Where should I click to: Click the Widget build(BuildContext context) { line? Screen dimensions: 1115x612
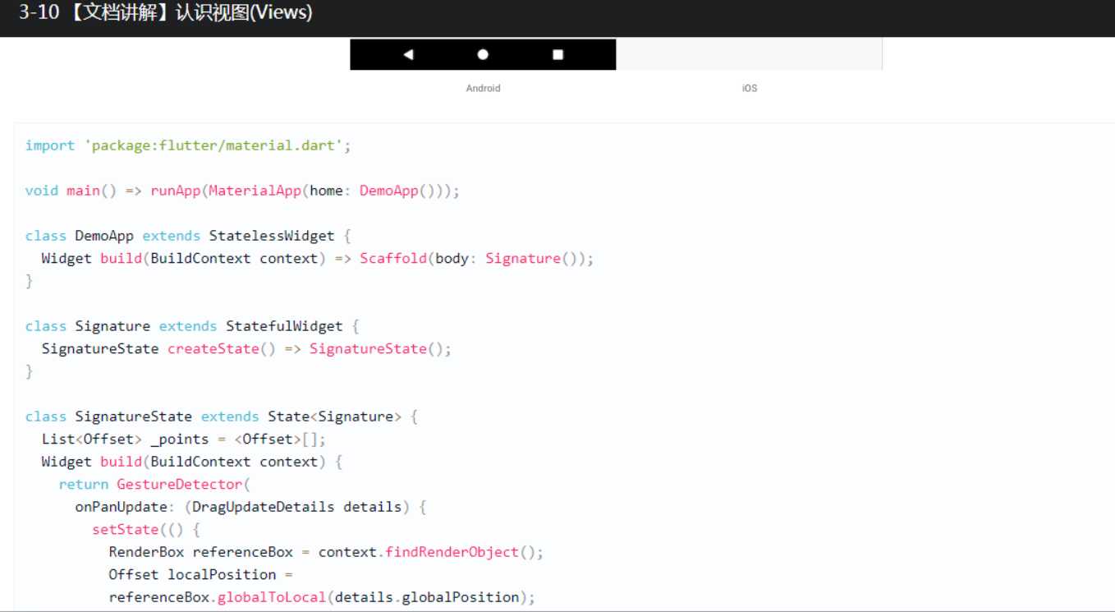tap(192, 462)
